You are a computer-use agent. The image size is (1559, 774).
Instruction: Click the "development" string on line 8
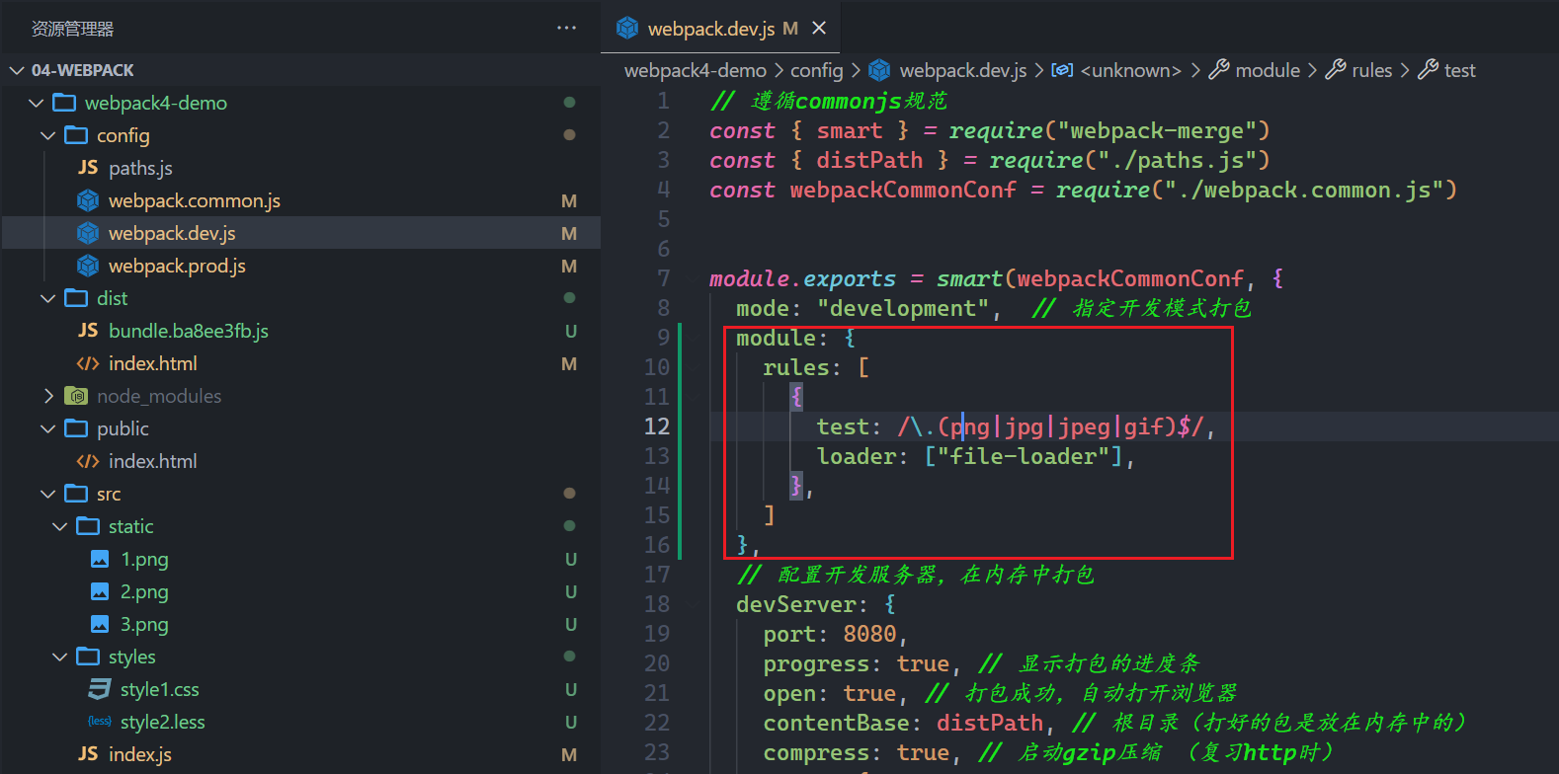pos(903,308)
